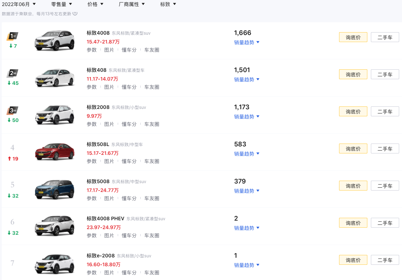Click 二手车 for 标致e-2008
The width and height of the screenshot is (402, 280).
(385, 260)
